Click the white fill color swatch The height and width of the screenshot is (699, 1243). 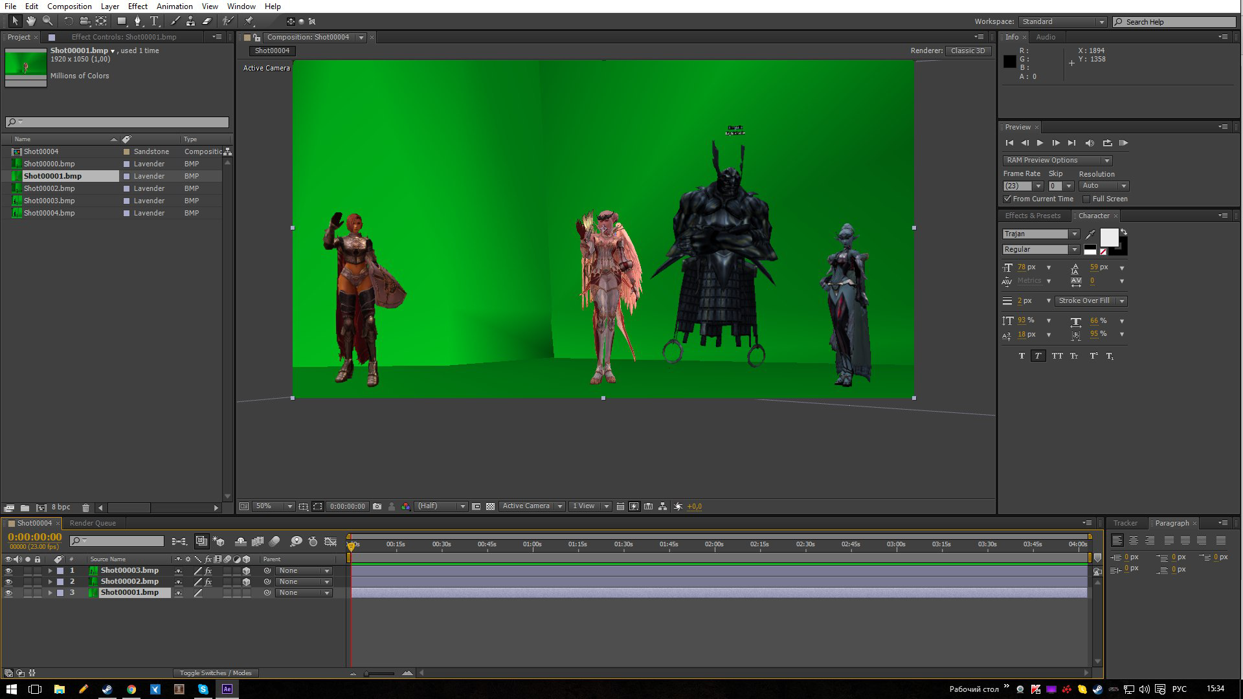coord(1108,238)
